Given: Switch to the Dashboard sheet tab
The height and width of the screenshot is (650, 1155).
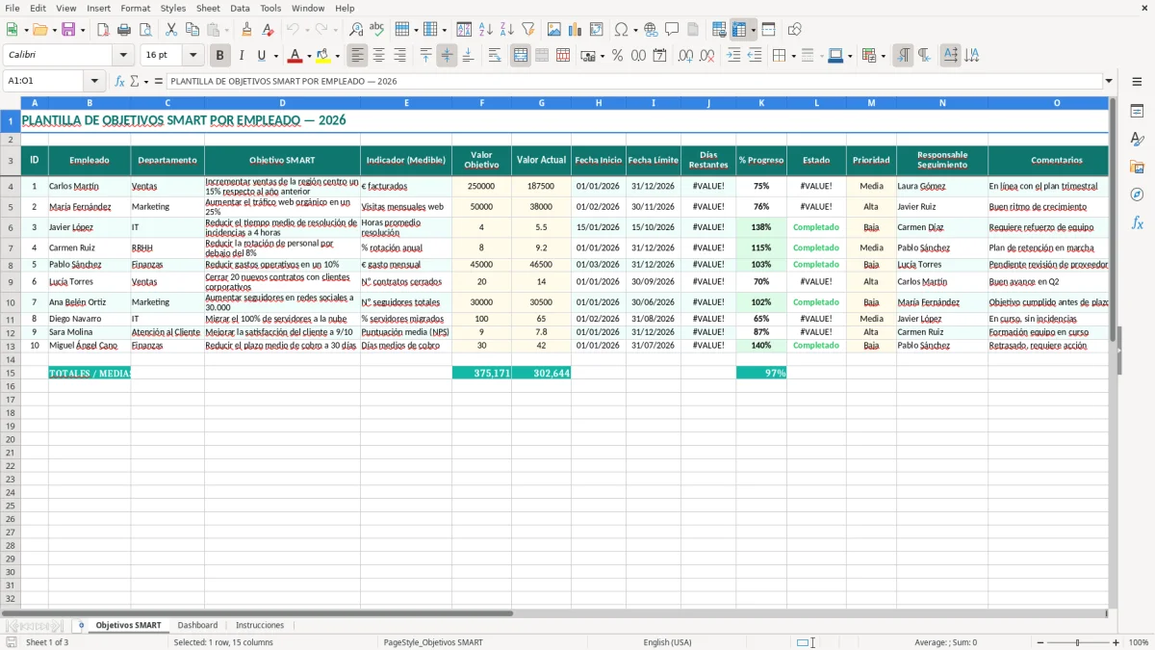Looking at the screenshot, I should click(x=197, y=625).
